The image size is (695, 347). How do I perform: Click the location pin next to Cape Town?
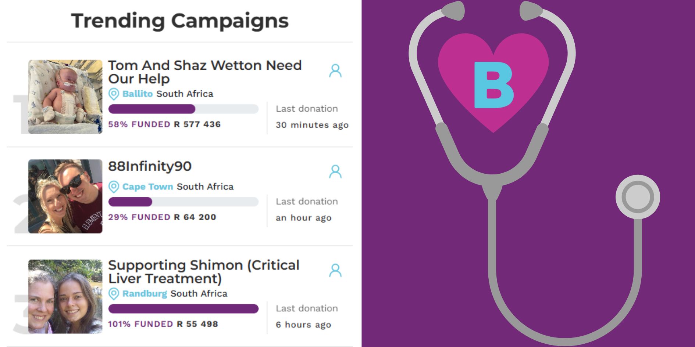pyautogui.click(x=114, y=187)
